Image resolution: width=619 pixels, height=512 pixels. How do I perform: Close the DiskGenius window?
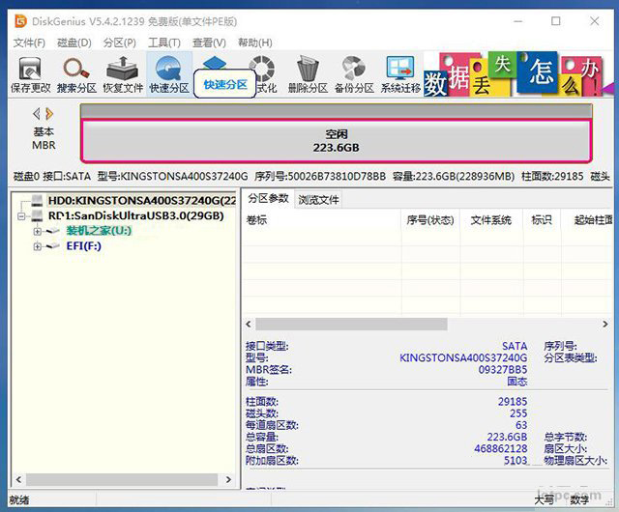pyautogui.click(x=595, y=21)
